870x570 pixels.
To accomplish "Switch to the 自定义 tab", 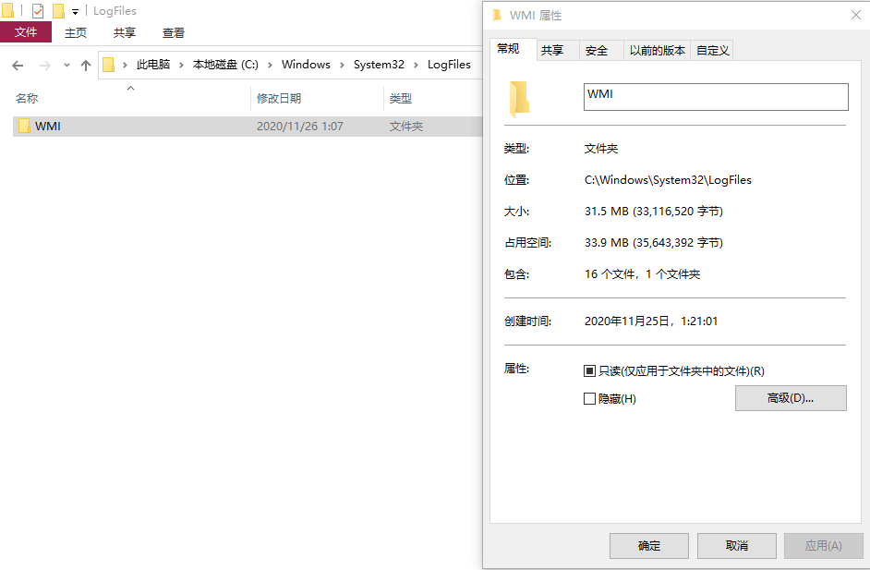I will 712,51.
